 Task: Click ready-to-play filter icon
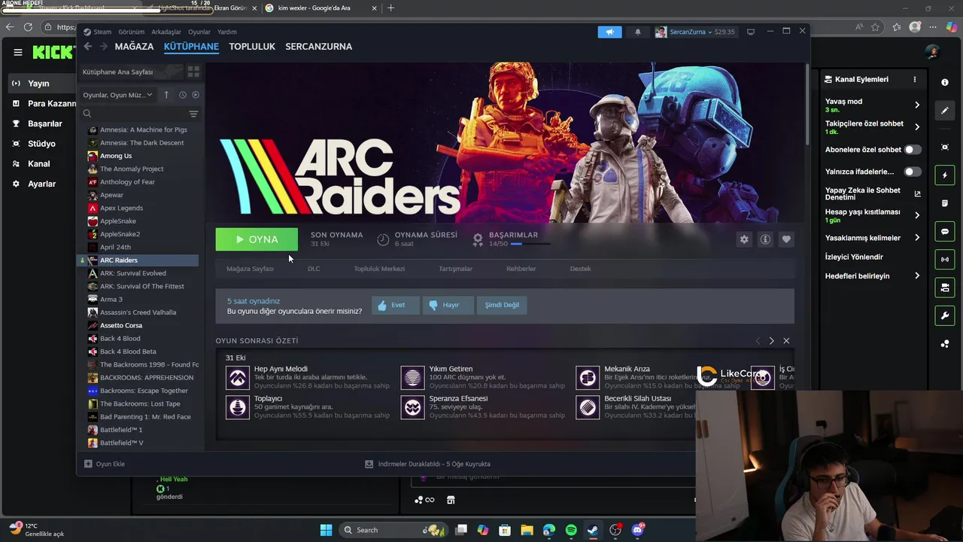tap(196, 95)
